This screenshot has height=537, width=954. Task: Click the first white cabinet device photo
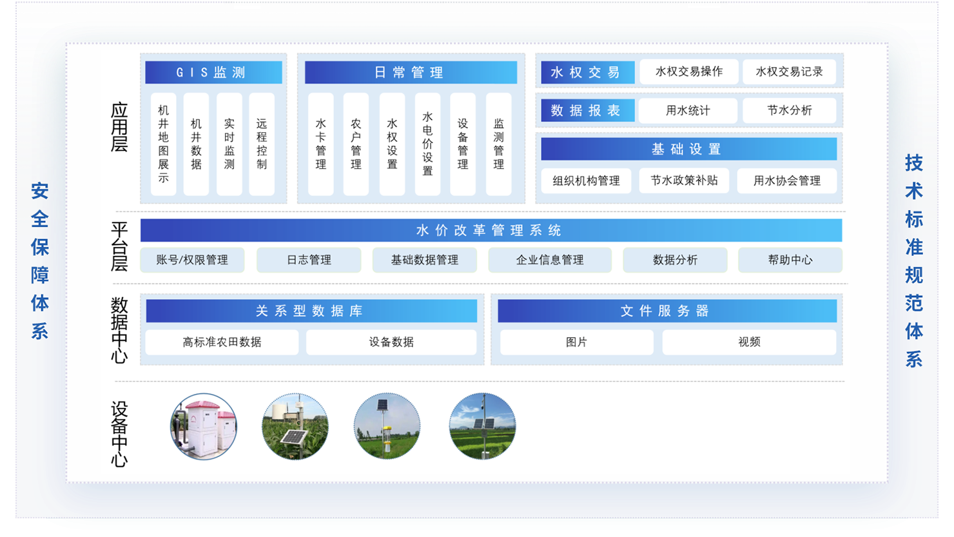[204, 427]
